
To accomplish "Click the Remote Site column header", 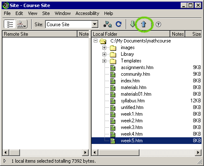I will click(x=40, y=34).
